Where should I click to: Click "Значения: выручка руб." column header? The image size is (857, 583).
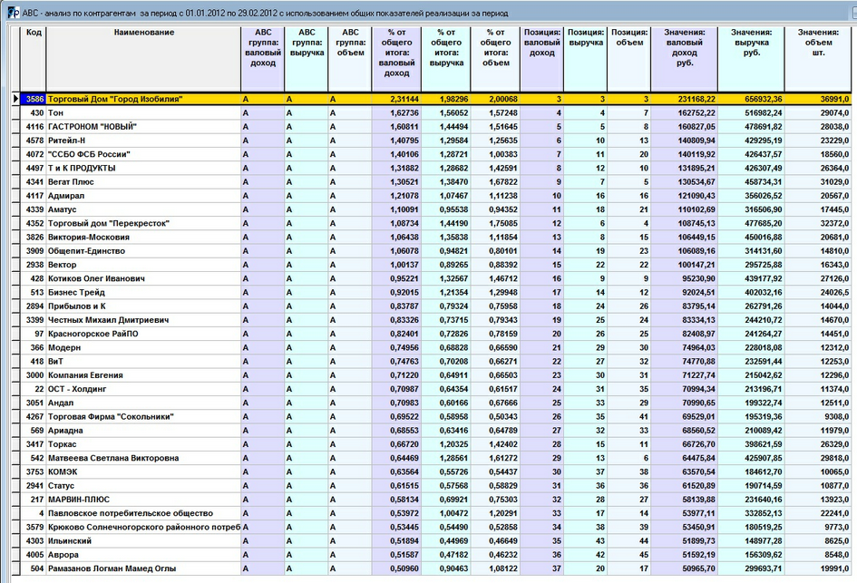point(751,59)
